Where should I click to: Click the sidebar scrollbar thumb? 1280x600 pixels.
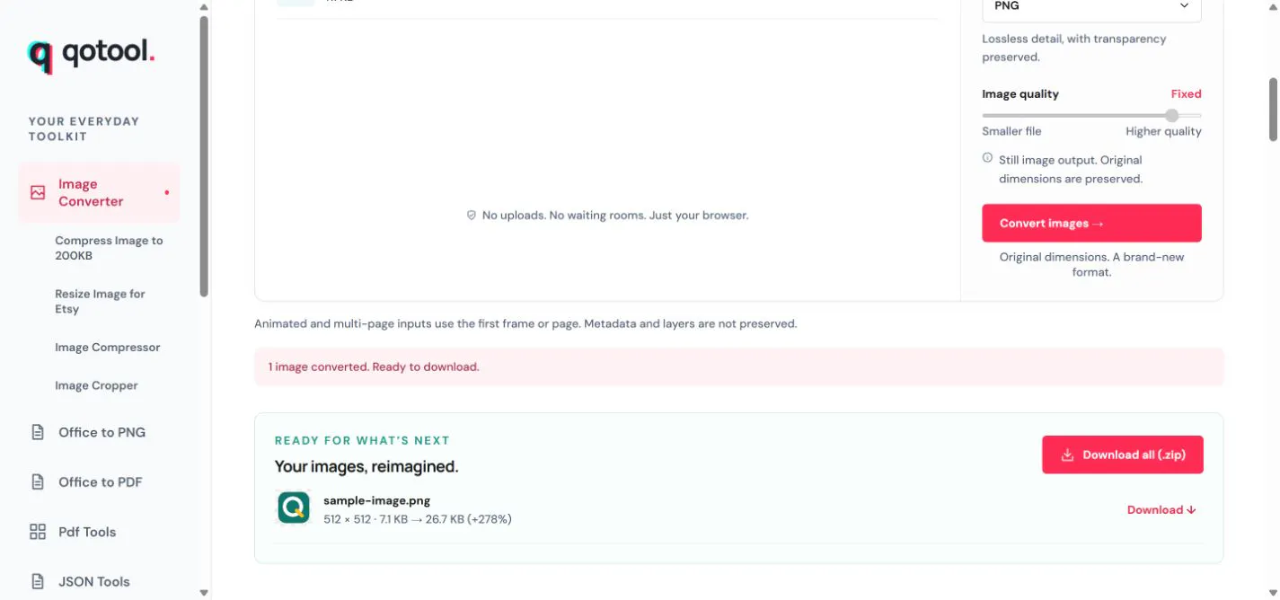204,156
